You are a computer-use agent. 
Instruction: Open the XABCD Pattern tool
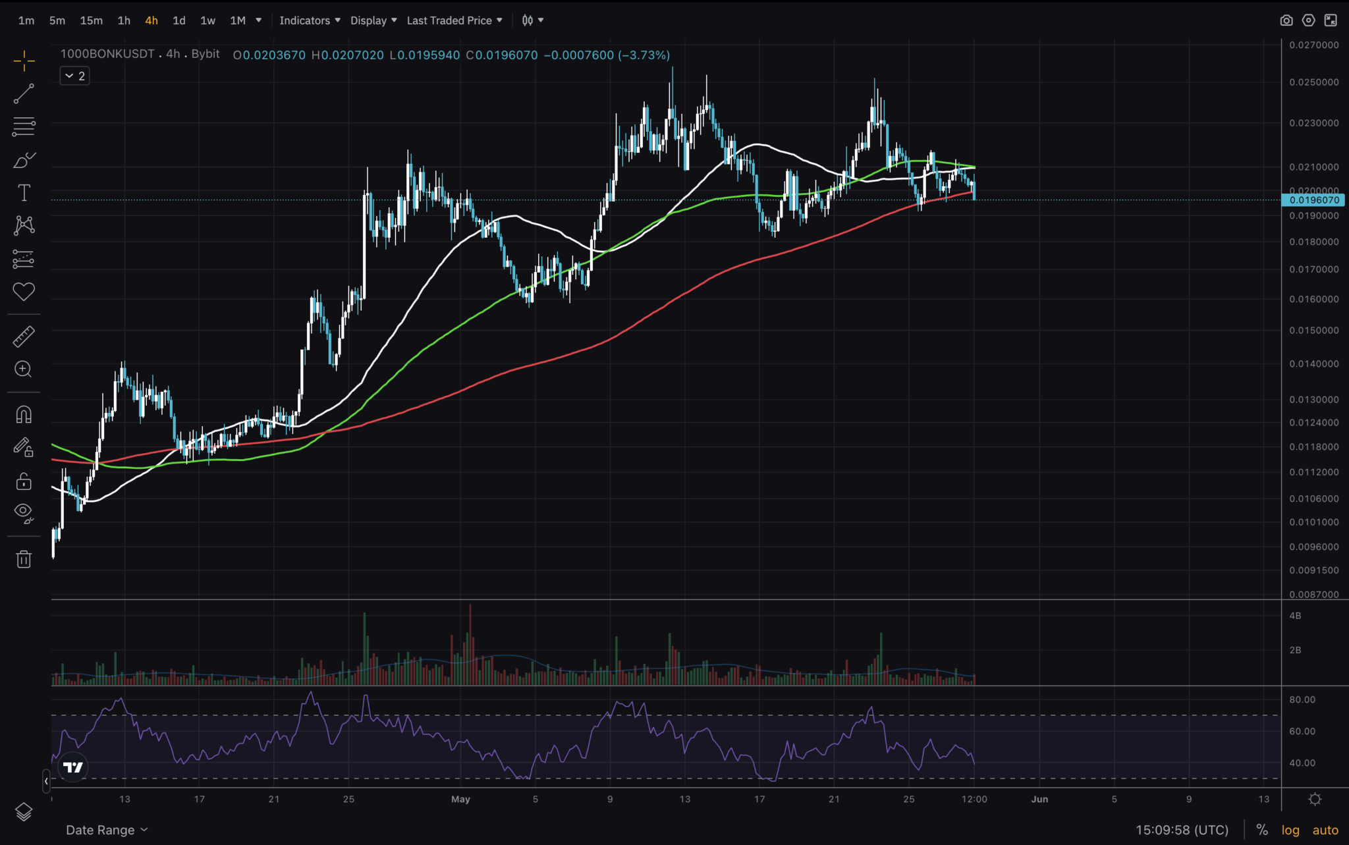(x=24, y=225)
